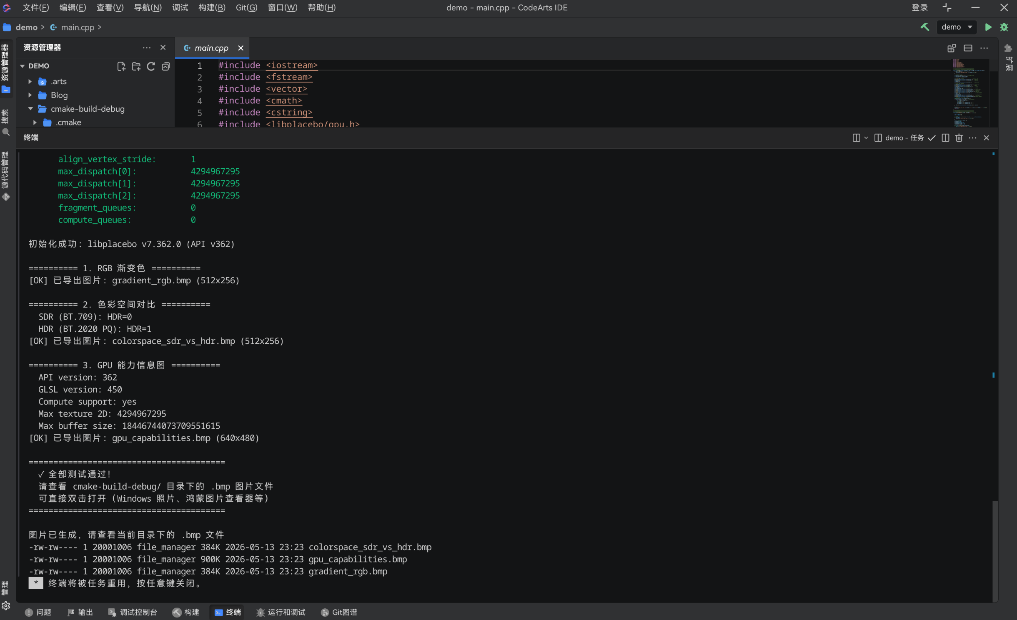Viewport: 1017px width, 620px height.
Task: Open the 资源管理器 panel more-actions menu
Action: (x=147, y=48)
